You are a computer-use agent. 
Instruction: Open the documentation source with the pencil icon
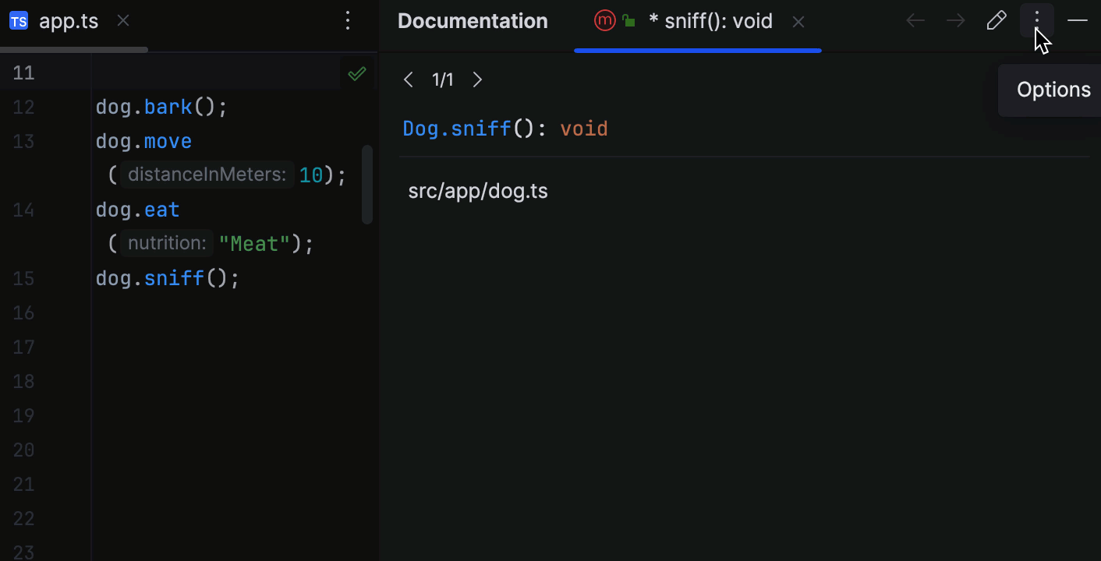[997, 20]
